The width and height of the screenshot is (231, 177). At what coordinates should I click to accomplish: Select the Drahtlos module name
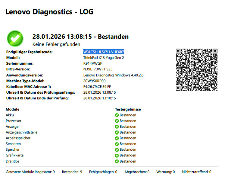(13, 161)
